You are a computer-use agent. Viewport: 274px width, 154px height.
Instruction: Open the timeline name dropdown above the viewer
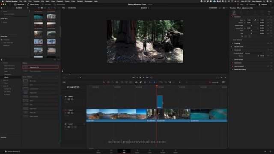coord(145,8)
